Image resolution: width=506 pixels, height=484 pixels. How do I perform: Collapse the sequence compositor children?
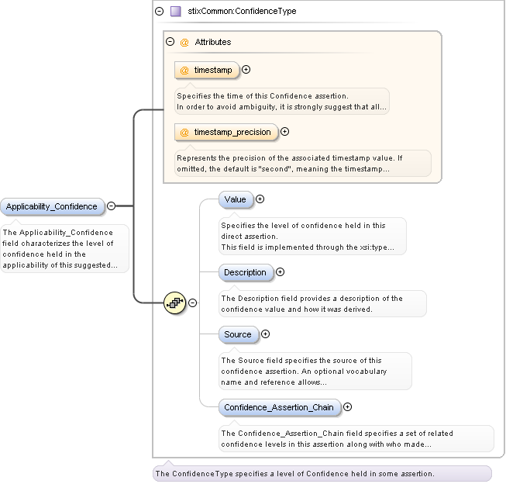point(193,302)
